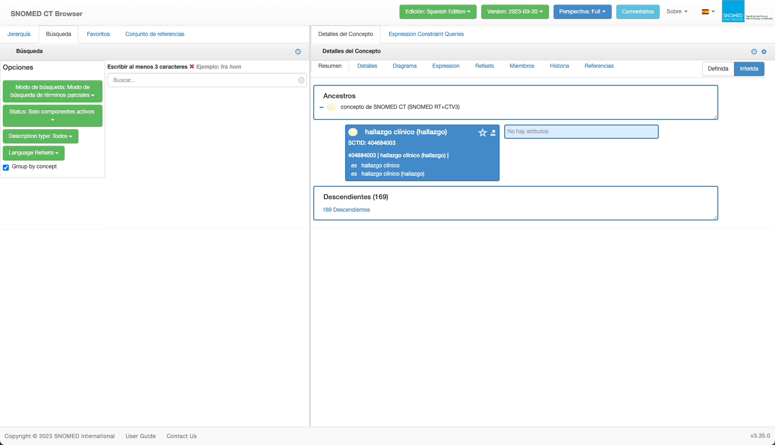The image size is (775, 445).
Task: Open the 169 Descendientes link
Action: pos(346,210)
